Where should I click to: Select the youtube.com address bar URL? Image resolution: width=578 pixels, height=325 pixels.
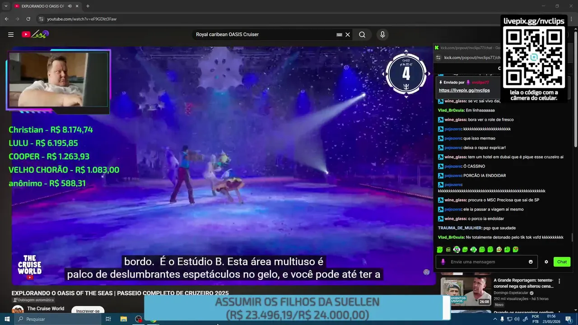pyautogui.click(x=82, y=19)
